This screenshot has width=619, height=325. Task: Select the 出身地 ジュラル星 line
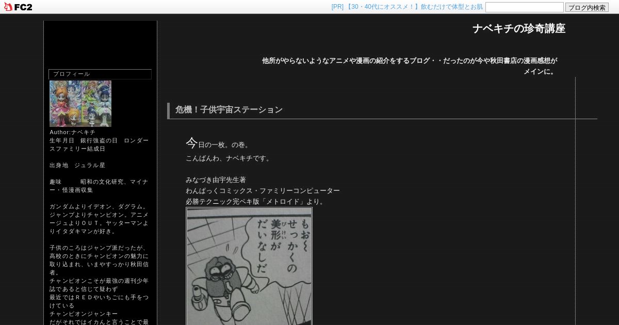tap(77, 166)
